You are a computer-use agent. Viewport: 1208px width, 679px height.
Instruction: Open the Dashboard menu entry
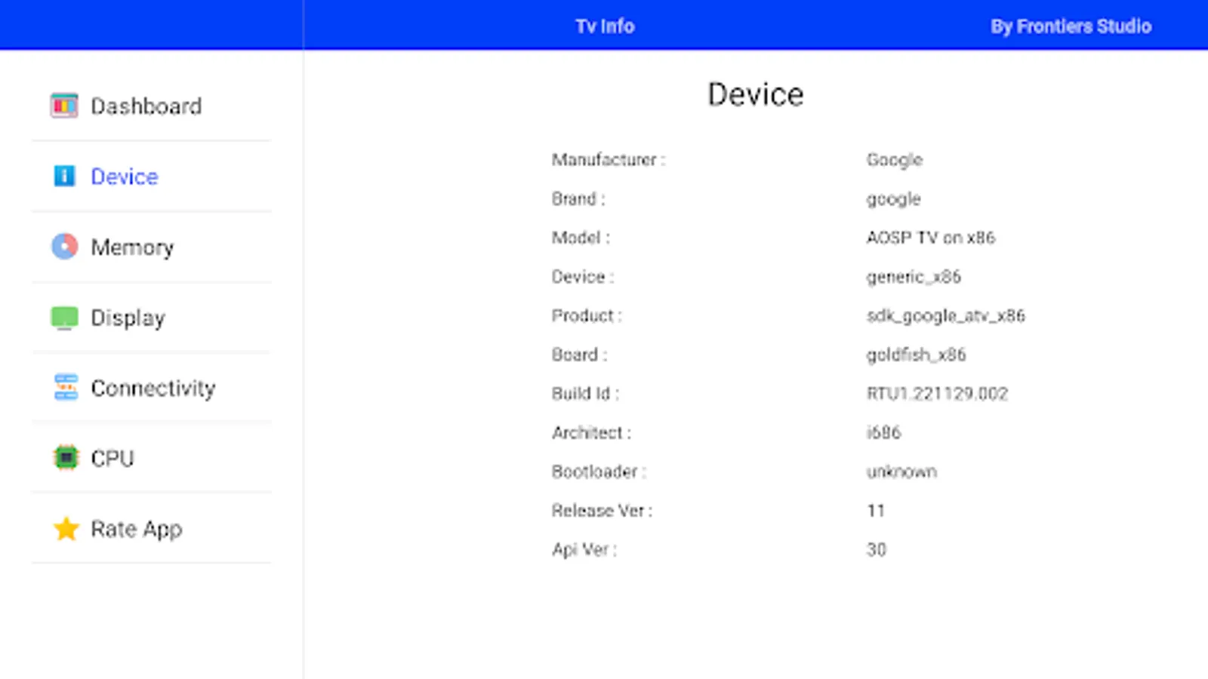pos(146,106)
